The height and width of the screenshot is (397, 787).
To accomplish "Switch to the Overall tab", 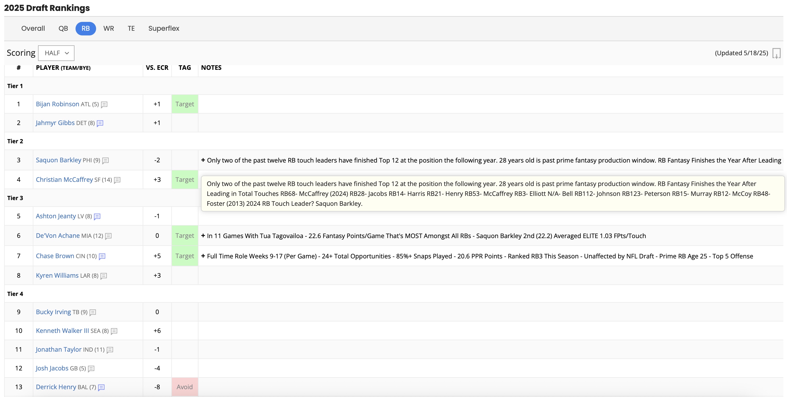I will tap(33, 28).
